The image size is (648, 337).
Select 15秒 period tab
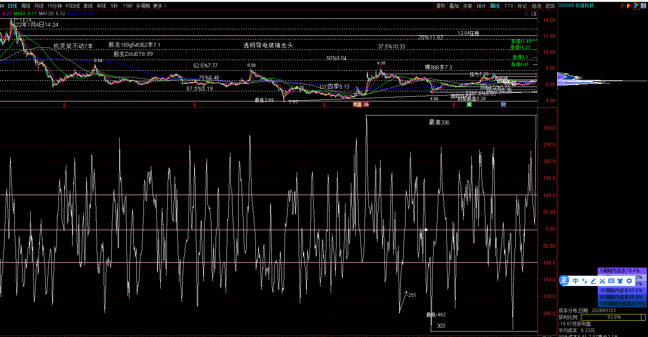click(127, 6)
